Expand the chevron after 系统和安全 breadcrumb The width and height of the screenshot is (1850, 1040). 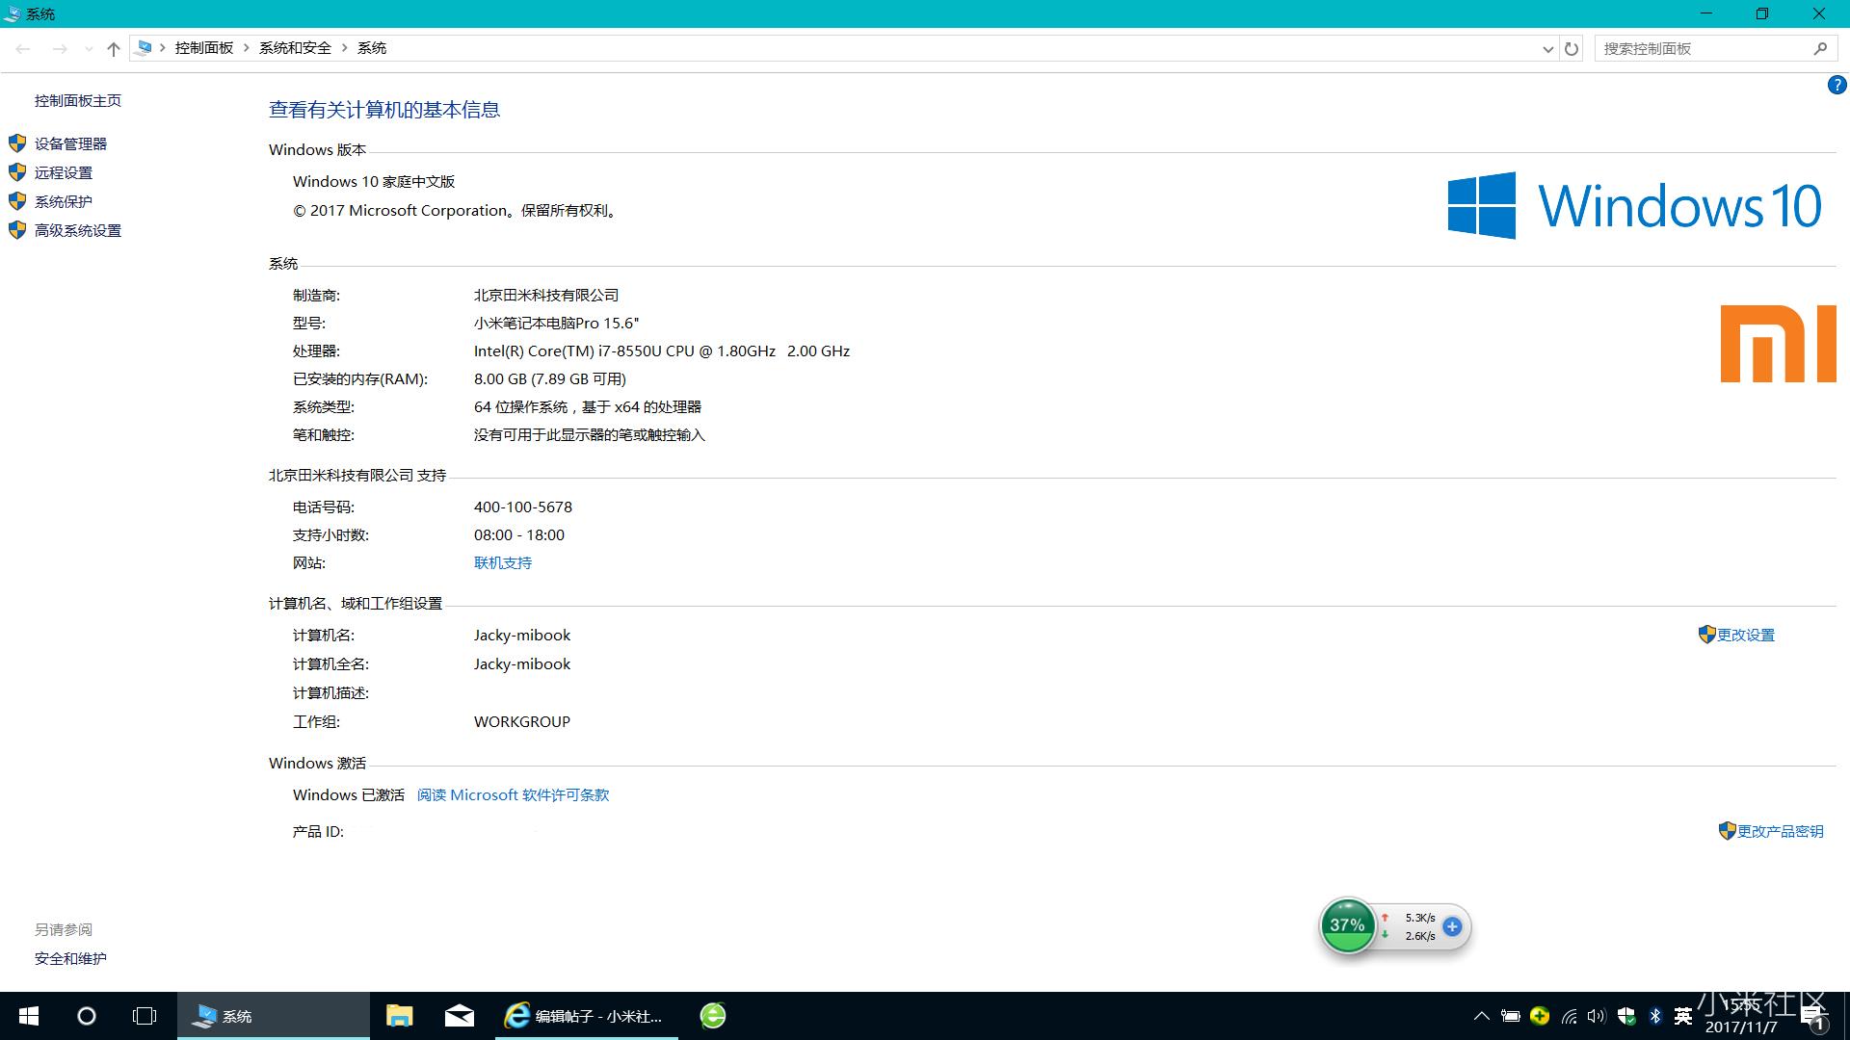pos(344,48)
